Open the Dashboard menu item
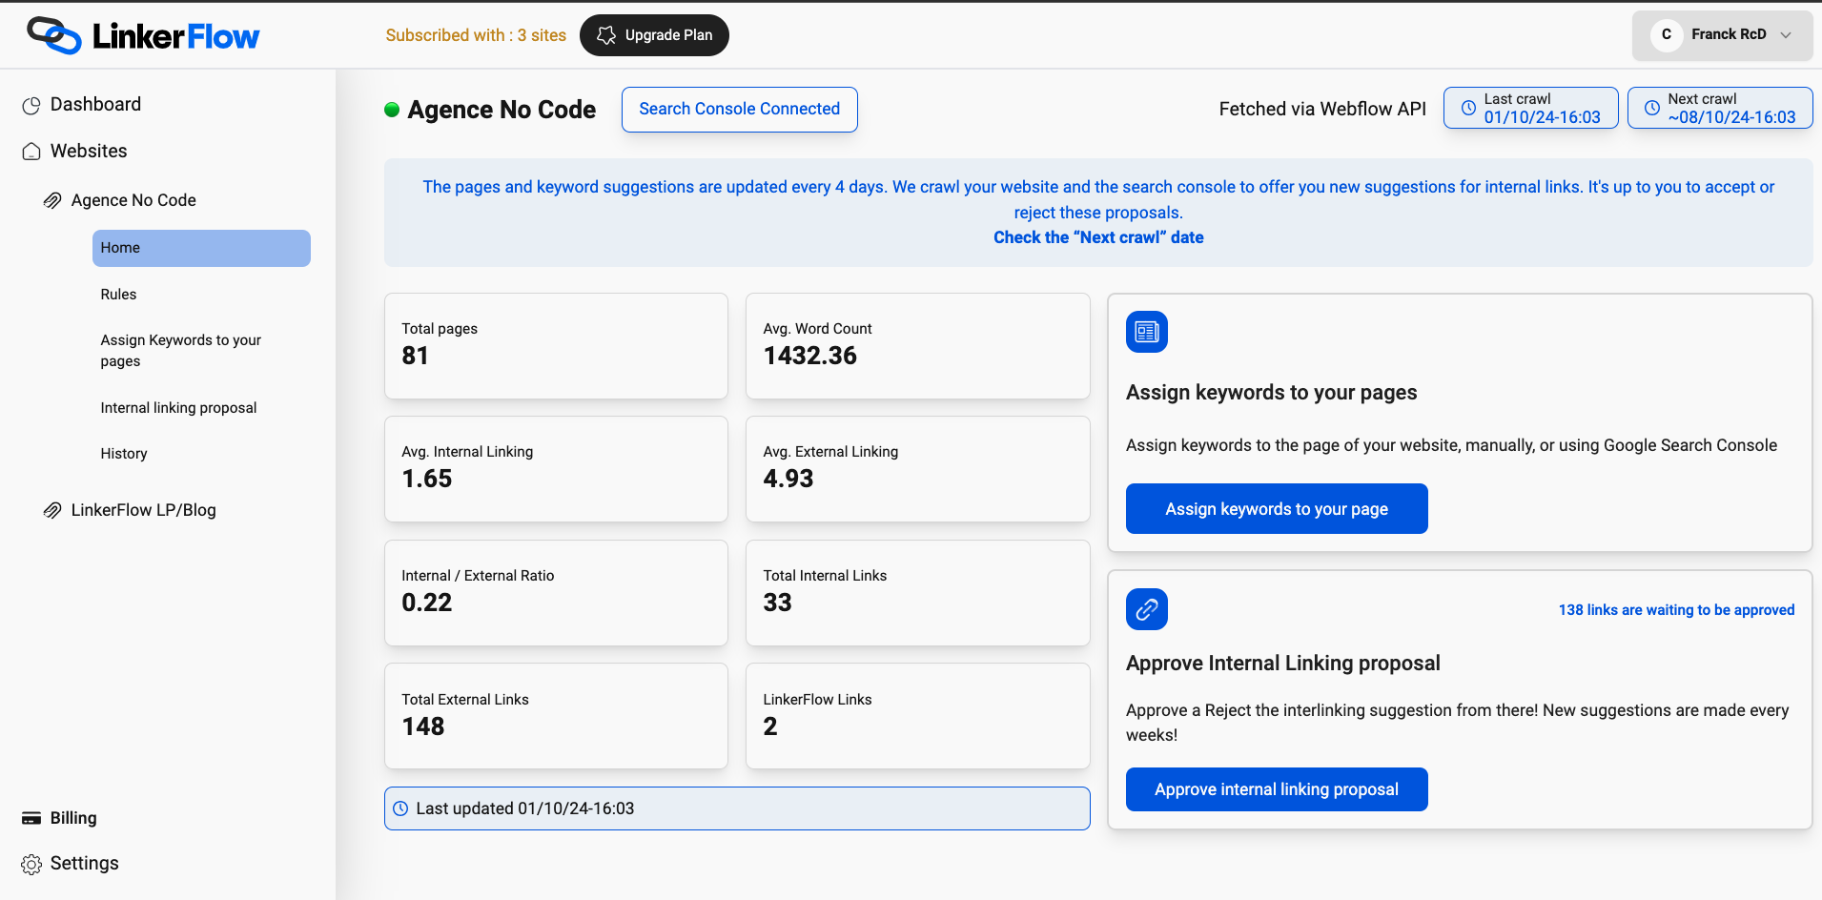Image resolution: width=1822 pixels, height=900 pixels. 95,105
